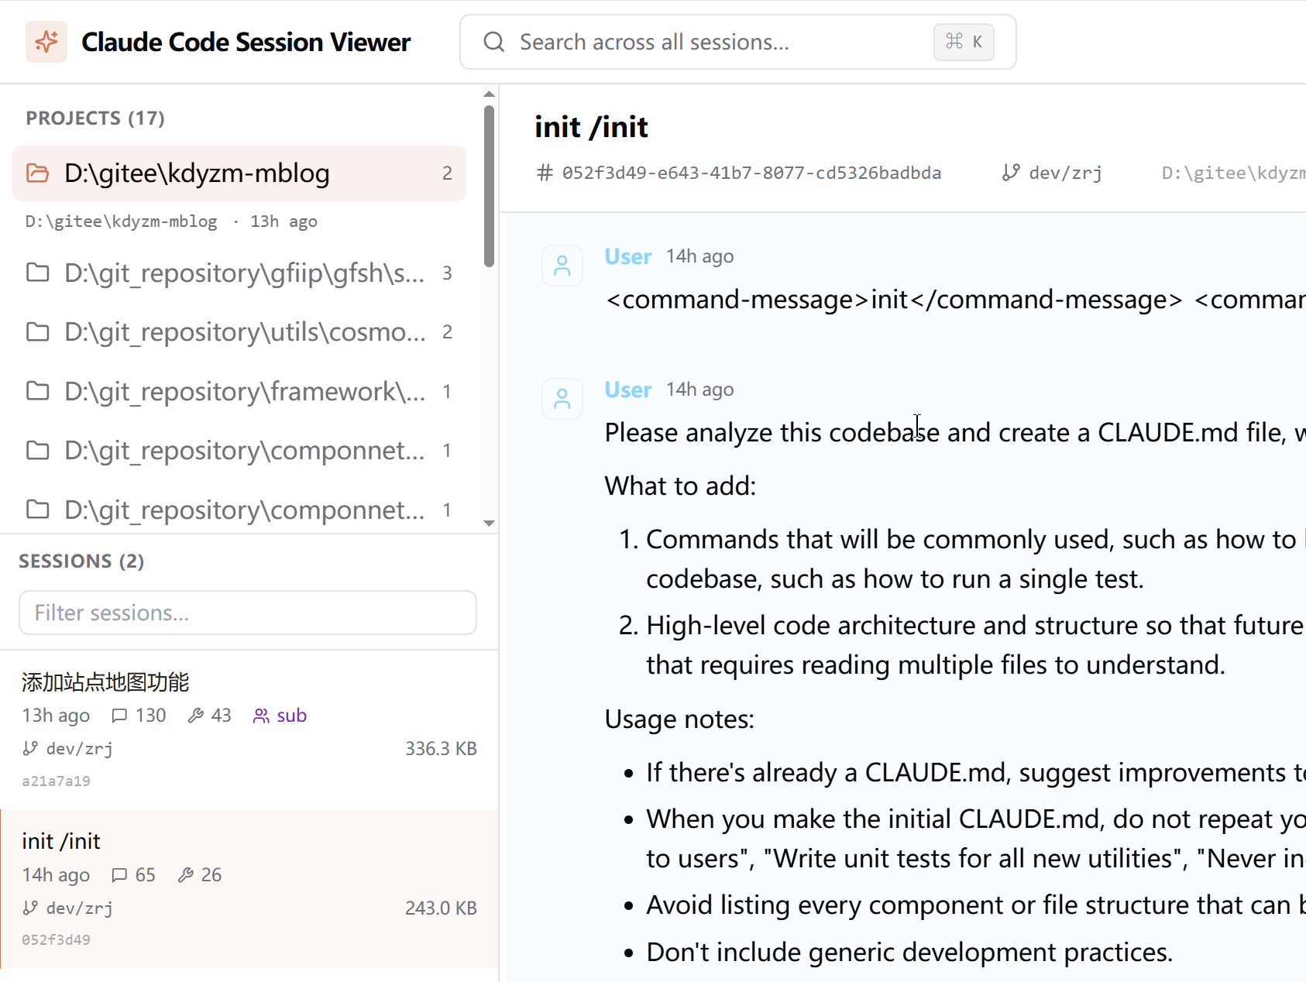The height and width of the screenshot is (982, 1306).
Task: Click the User label above 'Please analyze this codebase'
Action: (628, 390)
